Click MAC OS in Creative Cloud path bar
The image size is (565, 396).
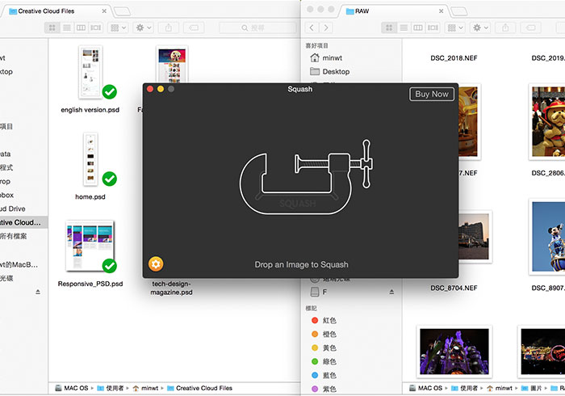coord(71,388)
